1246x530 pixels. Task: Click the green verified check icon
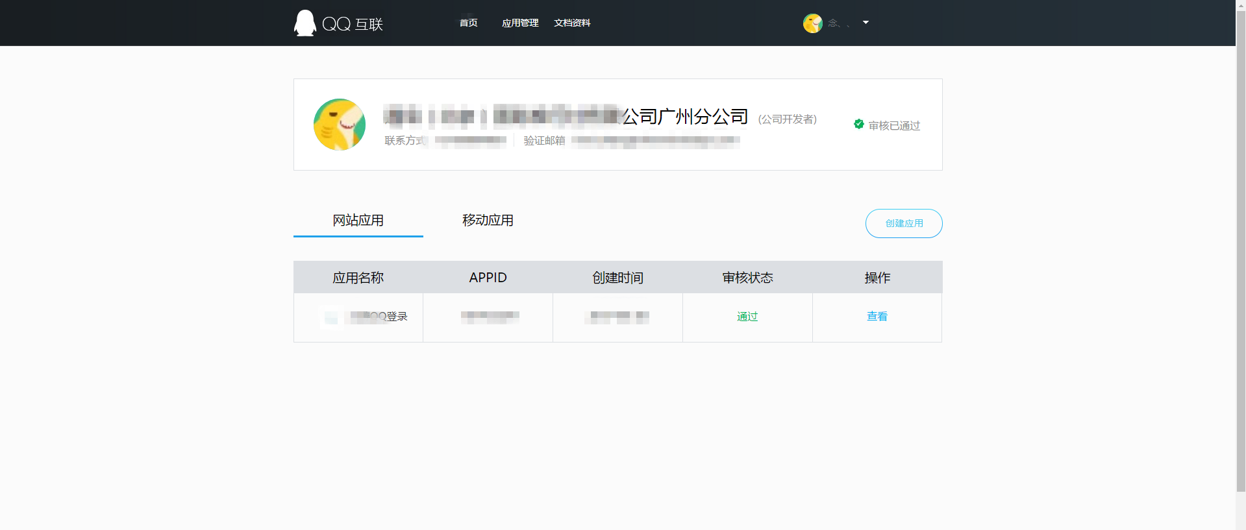point(858,124)
